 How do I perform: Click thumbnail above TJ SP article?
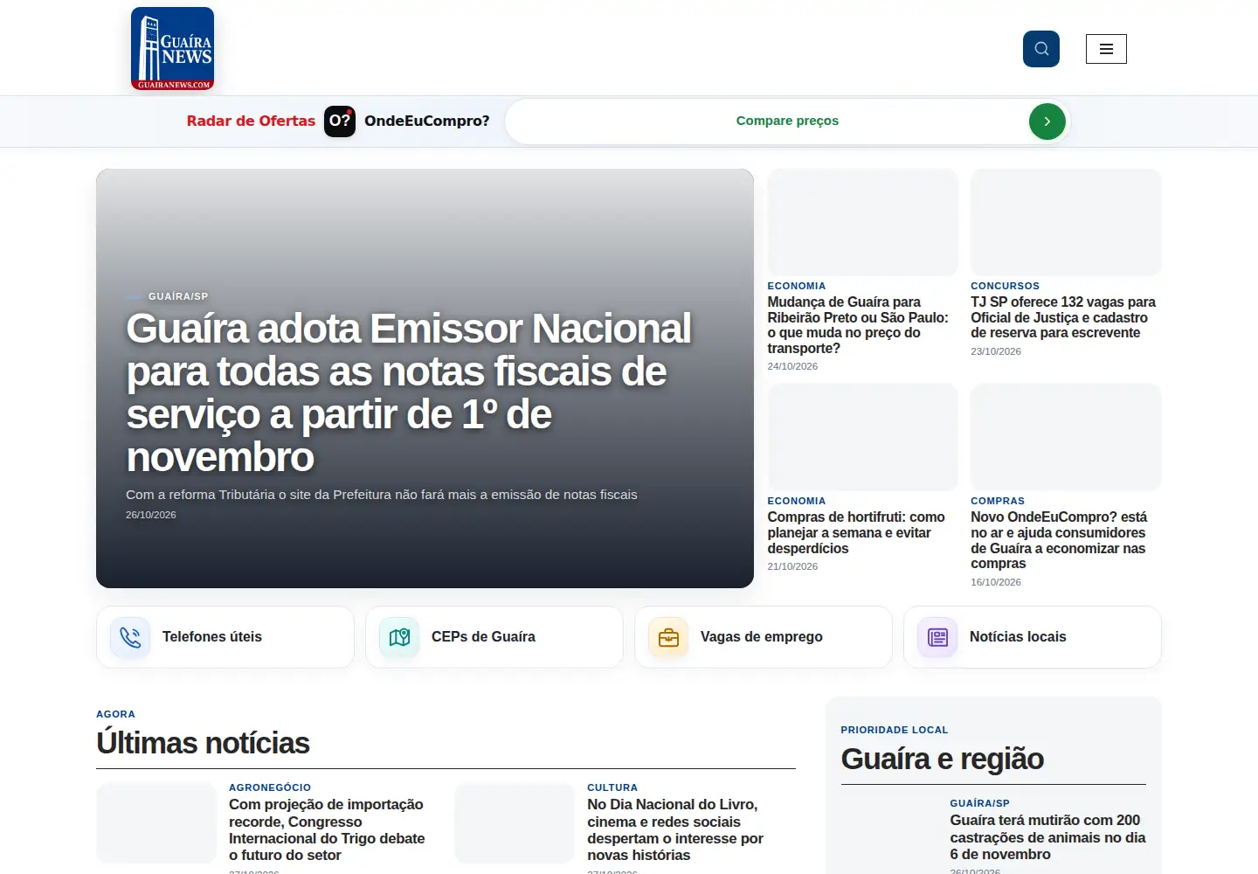(1066, 222)
